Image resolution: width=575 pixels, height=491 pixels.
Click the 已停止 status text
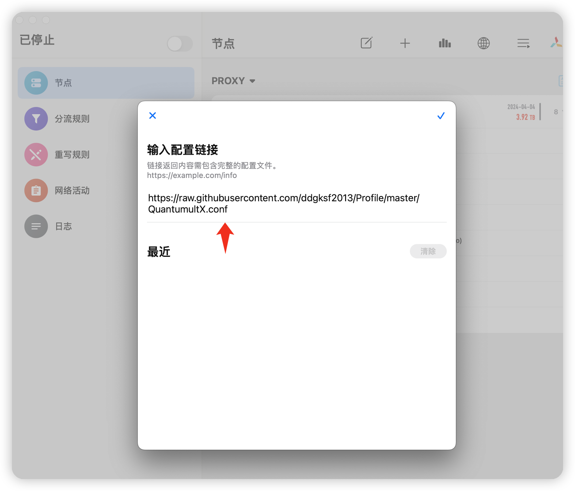point(37,40)
